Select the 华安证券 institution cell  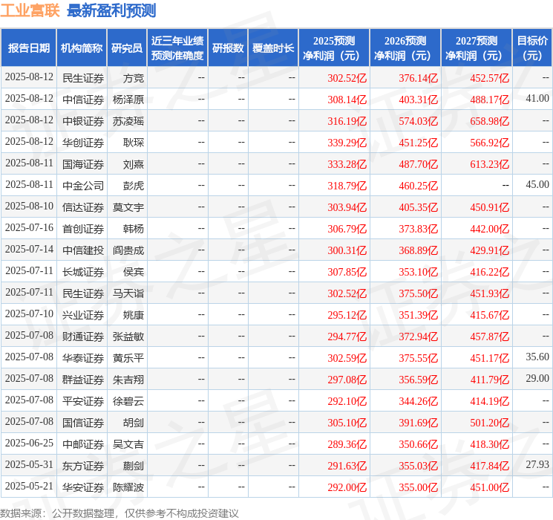coord(83,487)
